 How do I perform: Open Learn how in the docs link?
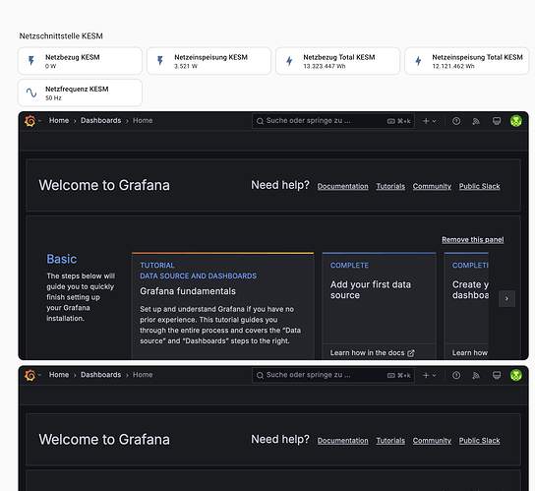372,353
